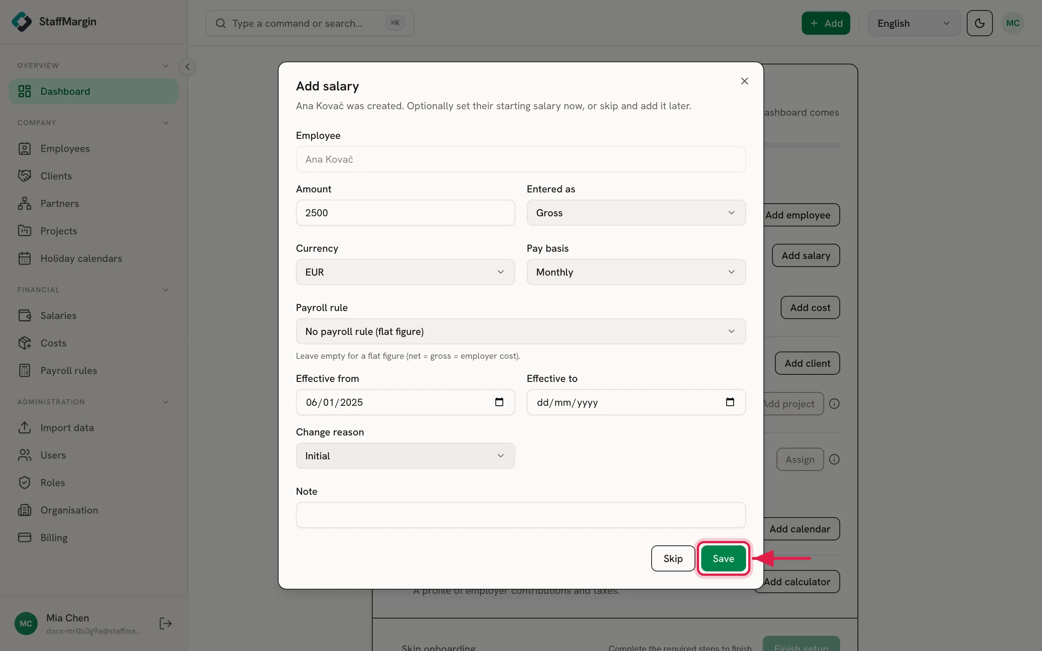
Task: Collapse the Administration section
Action: (165, 402)
